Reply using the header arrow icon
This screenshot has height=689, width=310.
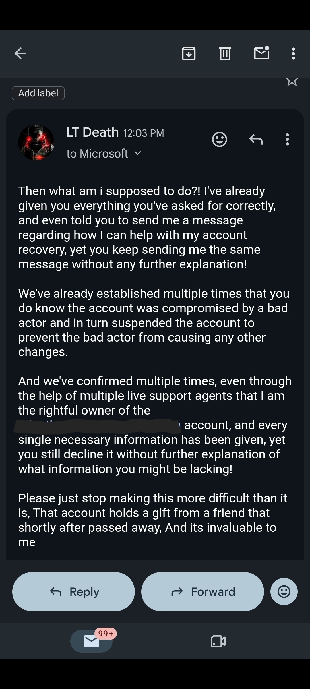coord(256,140)
